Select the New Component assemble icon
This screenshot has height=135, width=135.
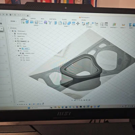(83, 24)
